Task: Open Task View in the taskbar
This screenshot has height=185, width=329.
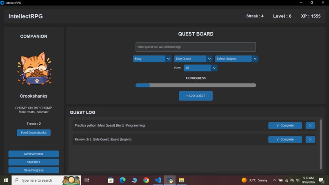Action: (x=87, y=180)
